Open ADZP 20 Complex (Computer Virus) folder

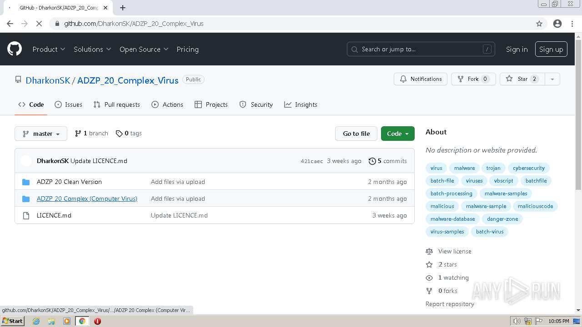[x=87, y=198]
